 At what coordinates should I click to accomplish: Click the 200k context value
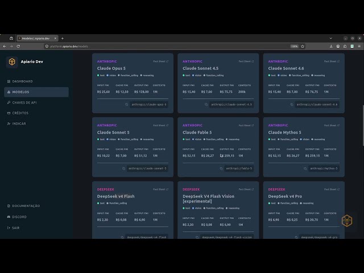click(x=242, y=92)
